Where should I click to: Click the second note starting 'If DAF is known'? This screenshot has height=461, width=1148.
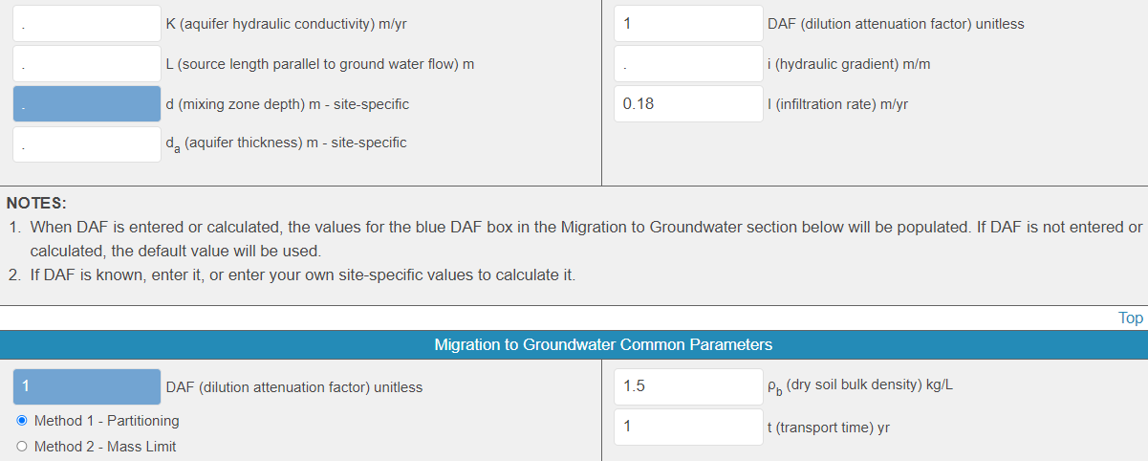302,275
